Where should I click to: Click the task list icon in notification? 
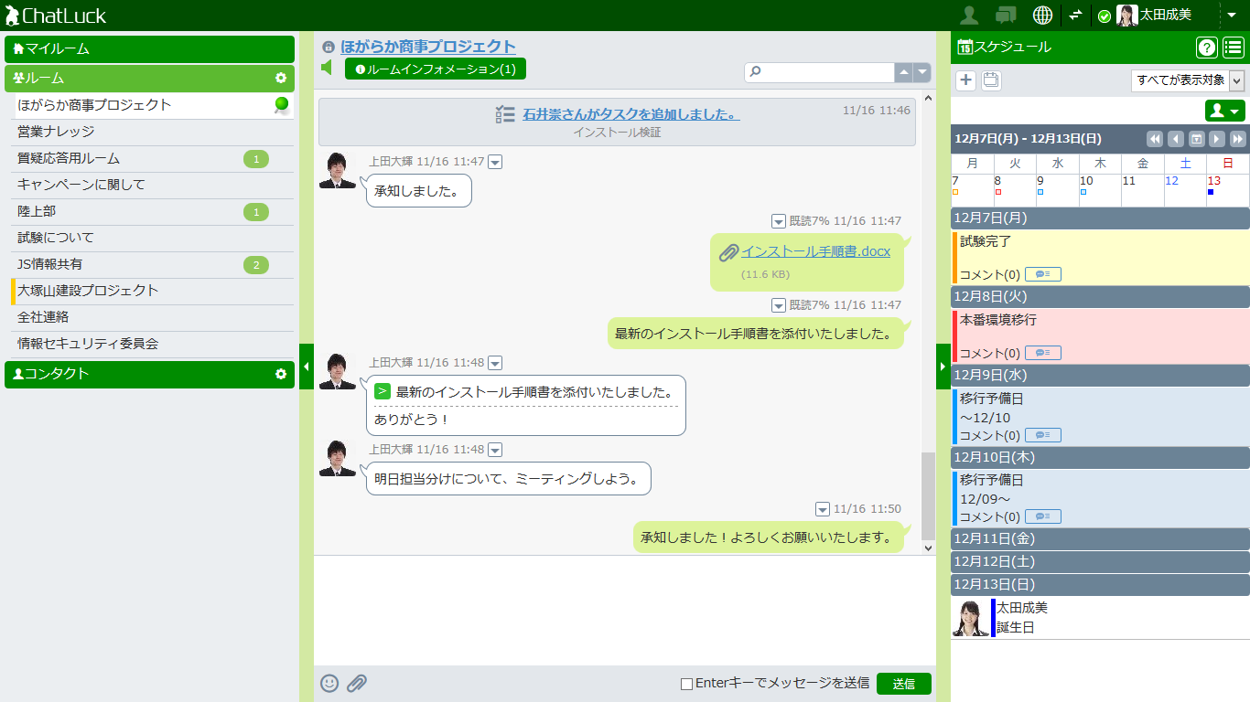(505, 114)
